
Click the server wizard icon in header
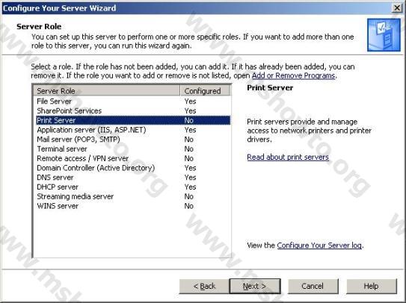pos(384,35)
